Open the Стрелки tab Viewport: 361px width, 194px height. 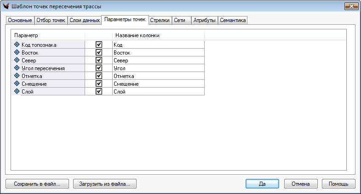point(160,21)
